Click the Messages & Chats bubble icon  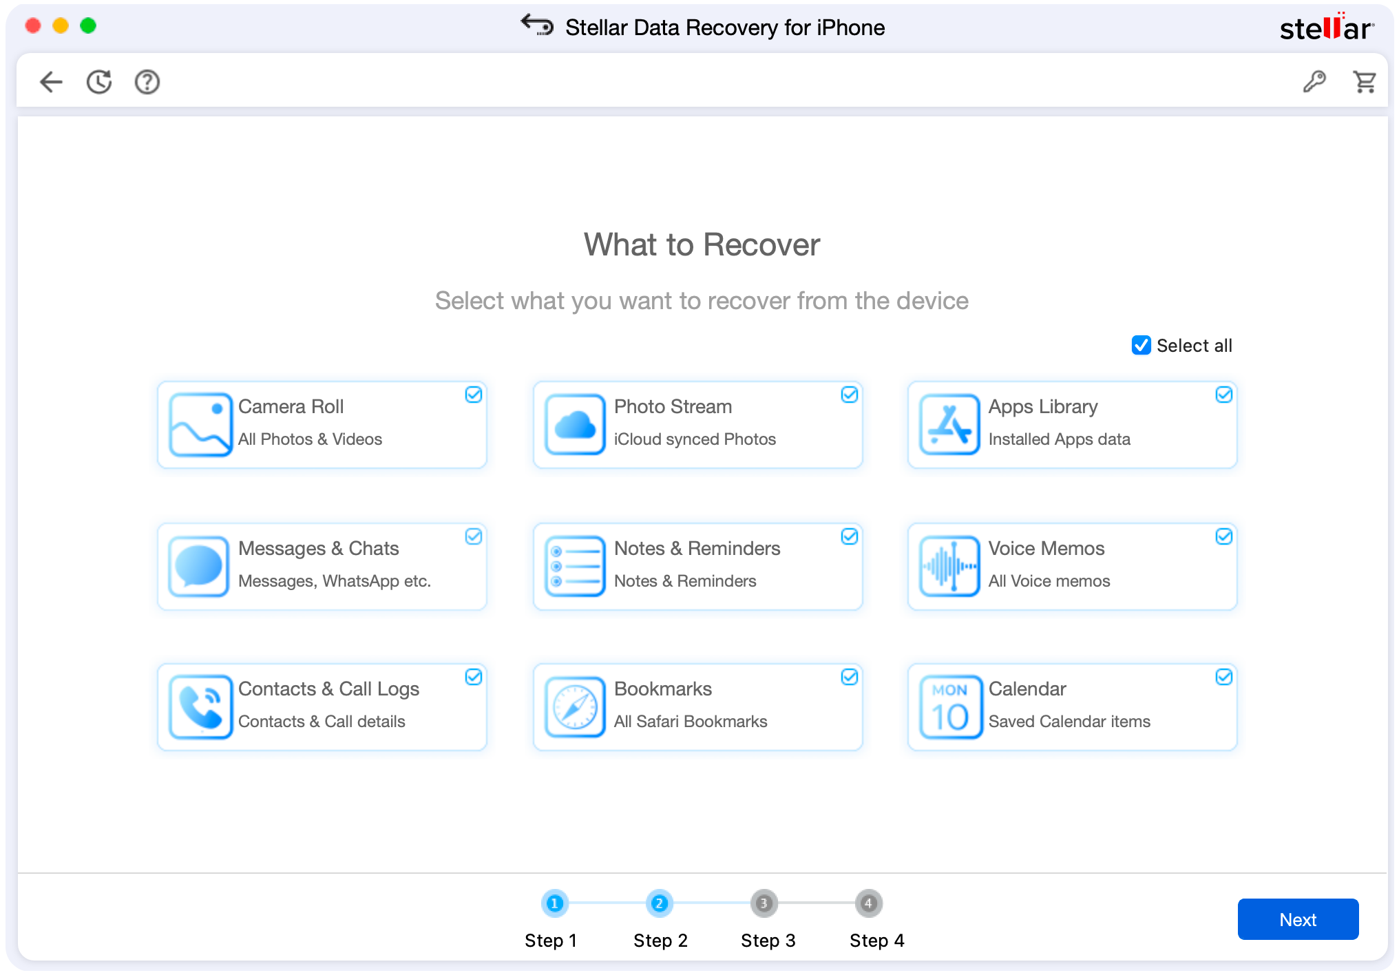point(198,566)
